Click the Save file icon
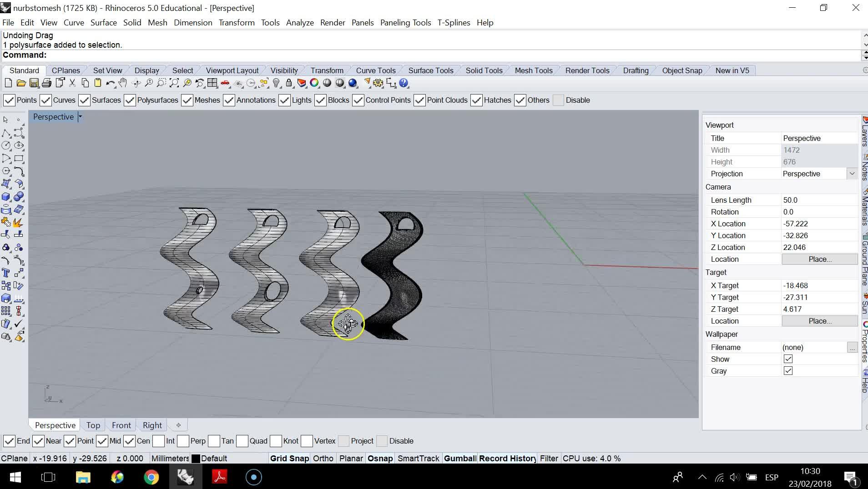868x489 pixels. pos(34,83)
